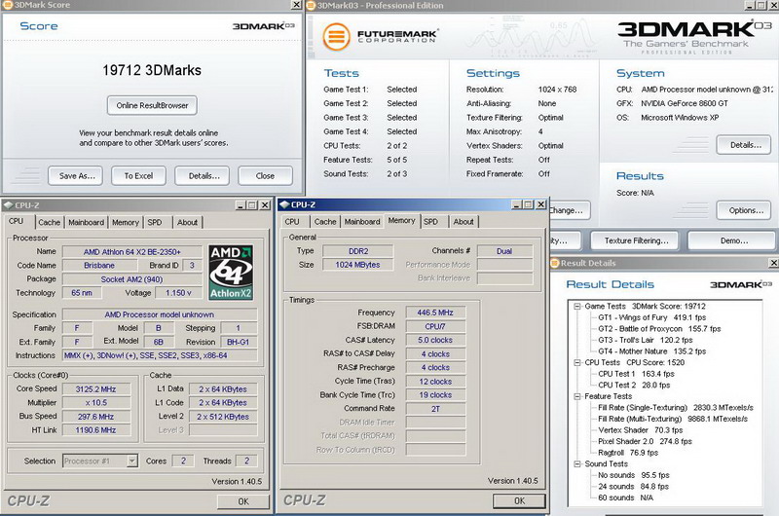Click the AMD Athlon 64 X2 logo
Screen dimensions: 779x516
tap(231, 273)
